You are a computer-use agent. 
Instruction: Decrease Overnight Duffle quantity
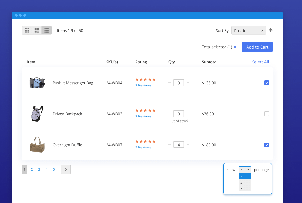point(169,145)
